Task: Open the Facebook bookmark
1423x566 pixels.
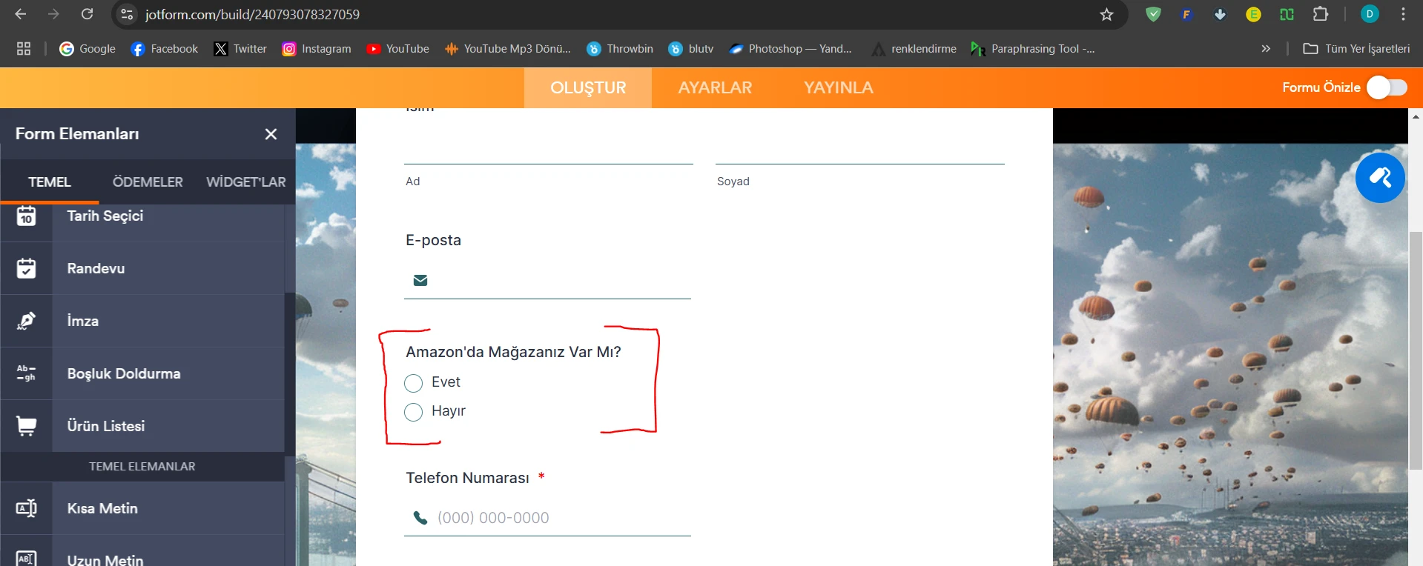Action: coord(165,49)
